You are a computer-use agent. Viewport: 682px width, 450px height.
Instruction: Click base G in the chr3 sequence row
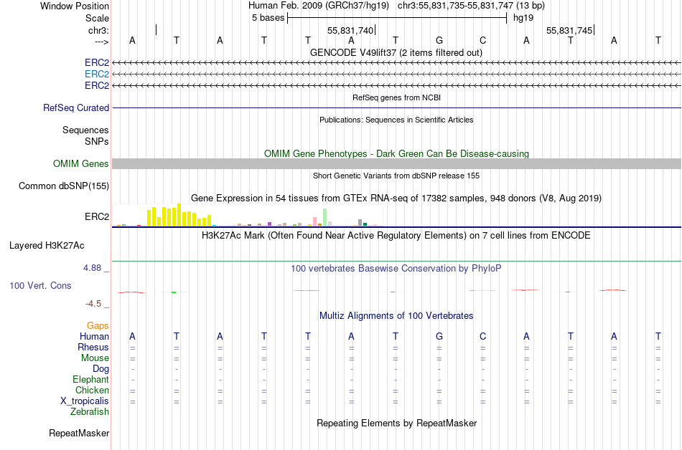point(439,40)
